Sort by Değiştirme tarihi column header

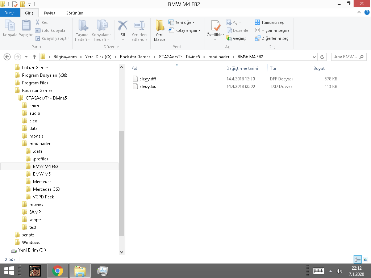242,68
